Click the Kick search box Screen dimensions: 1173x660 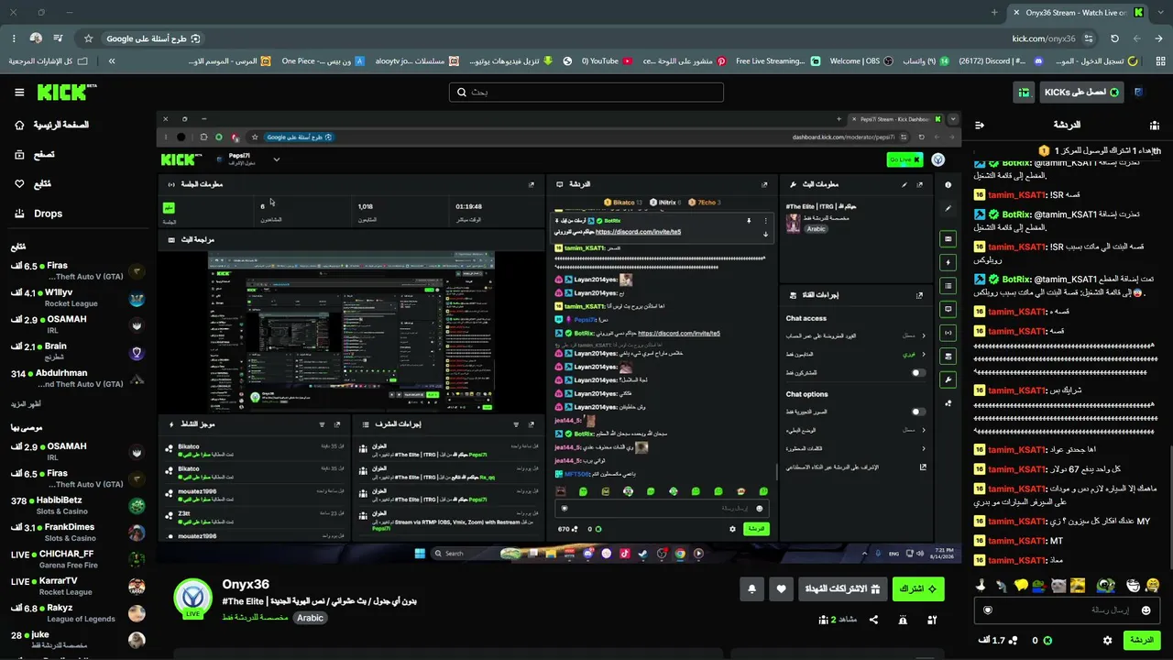586,93
